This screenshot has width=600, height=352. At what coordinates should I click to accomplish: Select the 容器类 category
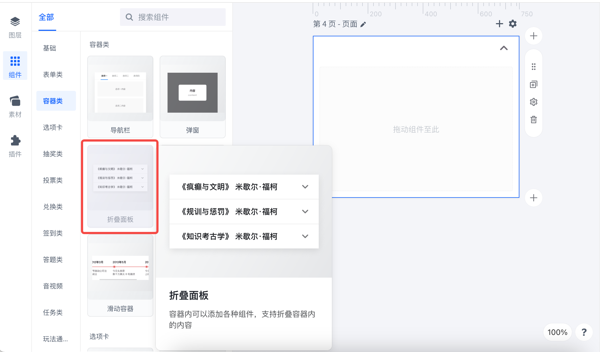click(x=56, y=101)
